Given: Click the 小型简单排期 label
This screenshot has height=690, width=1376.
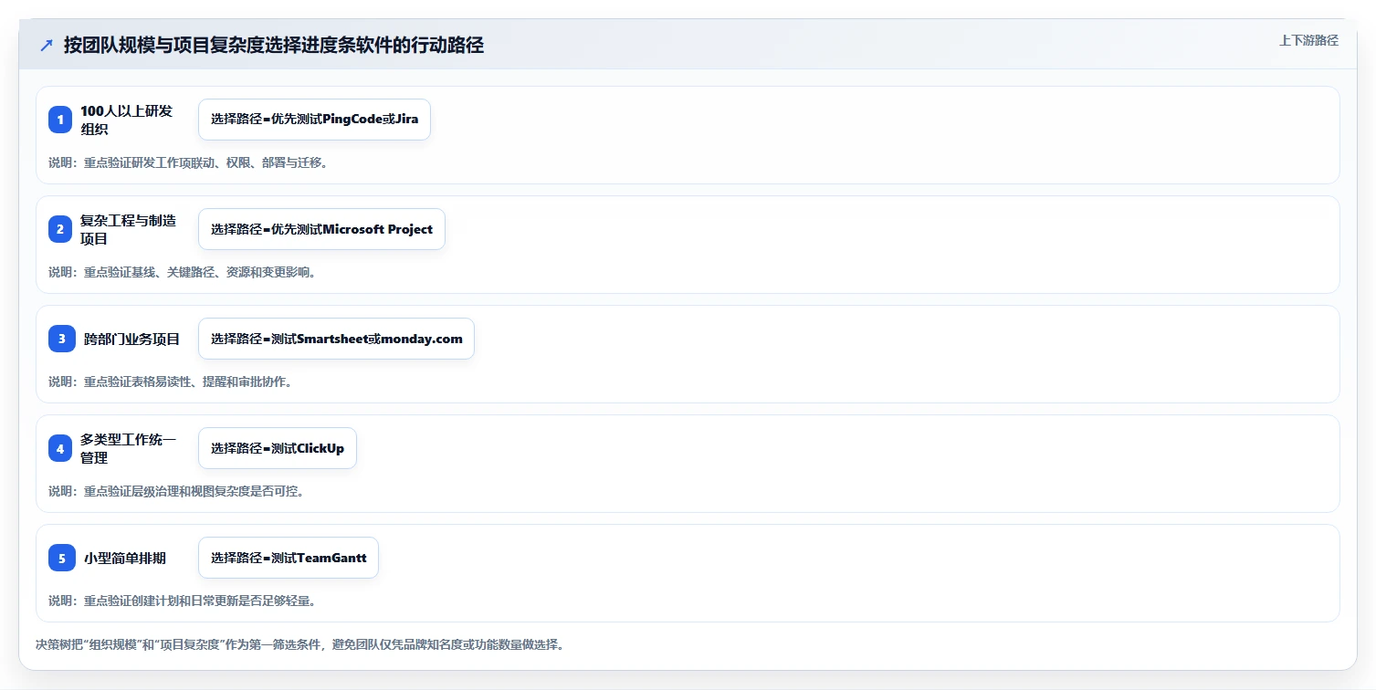Looking at the screenshot, I should (125, 558).
